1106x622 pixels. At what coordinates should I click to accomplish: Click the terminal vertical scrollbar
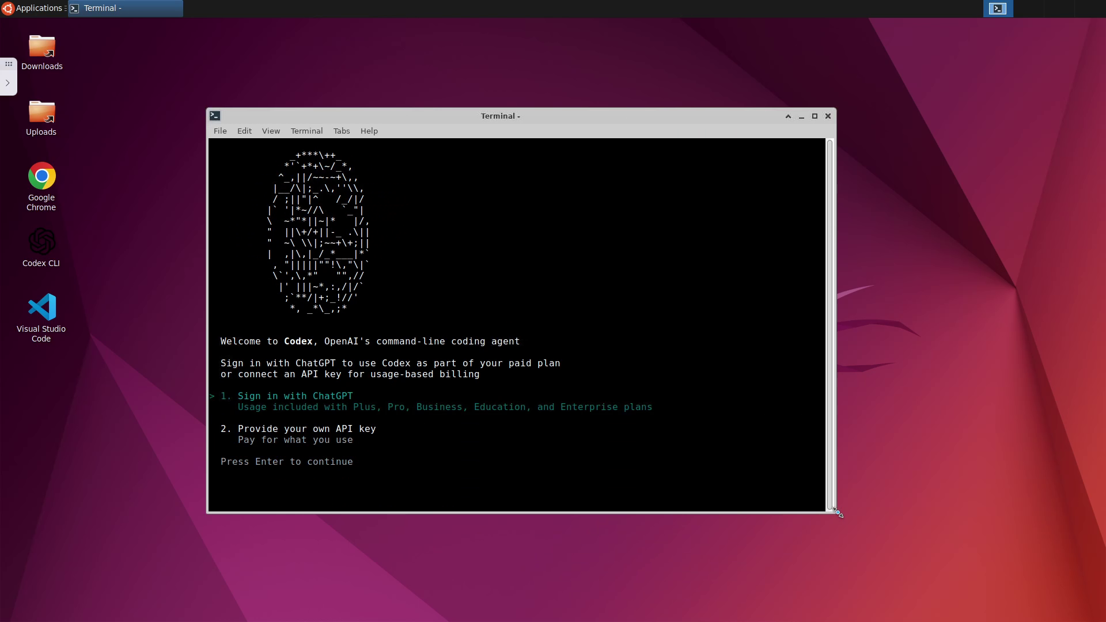coord(830,323)
